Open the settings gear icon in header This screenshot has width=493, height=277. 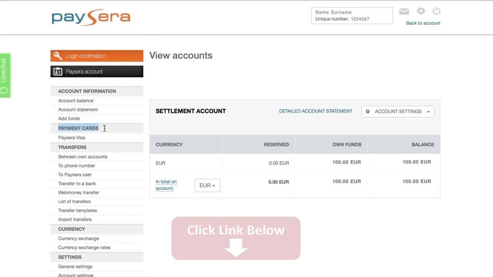click(x=421, y=11)
